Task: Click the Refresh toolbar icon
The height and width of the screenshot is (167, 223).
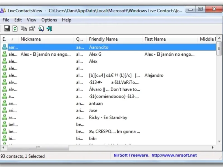Action: coord(15,29)
